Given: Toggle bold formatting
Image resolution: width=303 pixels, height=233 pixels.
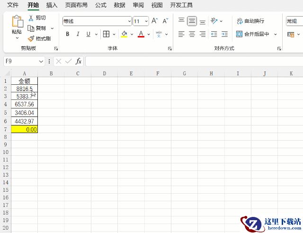Looking at the screenshot, I should [x=68, y=34].
